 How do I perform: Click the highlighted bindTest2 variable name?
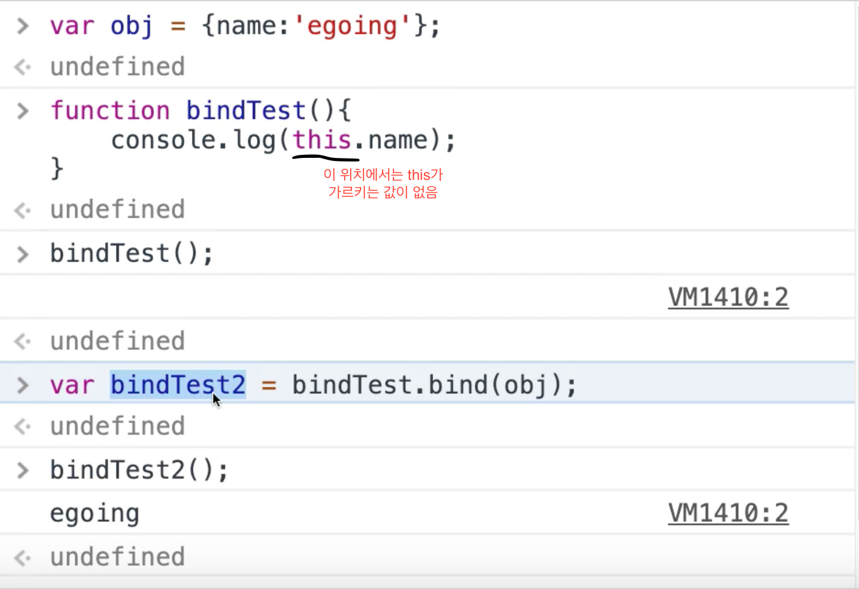pyautogui.click(x=178, y=385)
